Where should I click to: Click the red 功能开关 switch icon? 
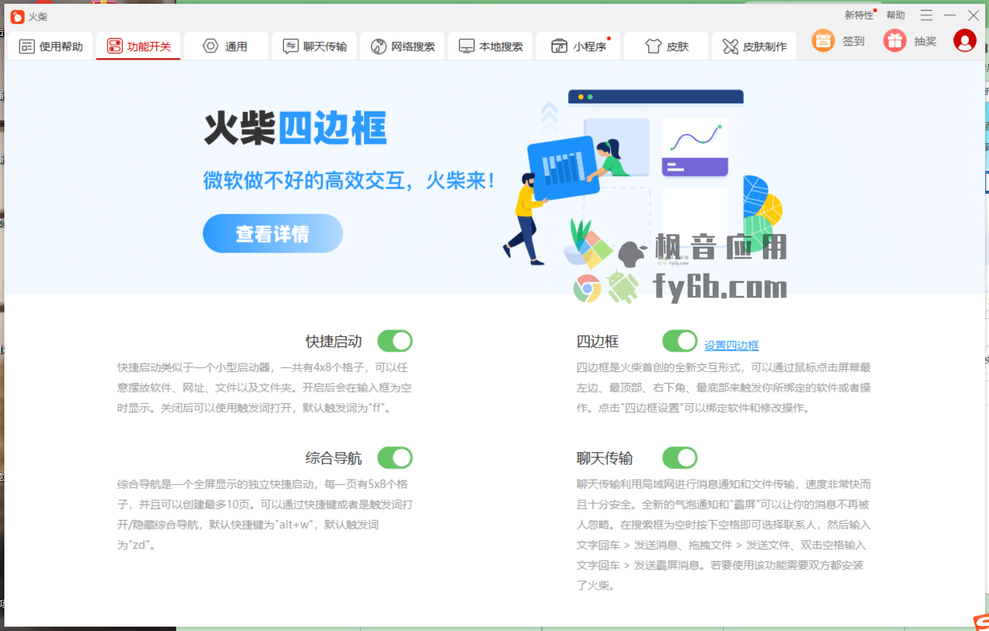(x=115, y=46)
